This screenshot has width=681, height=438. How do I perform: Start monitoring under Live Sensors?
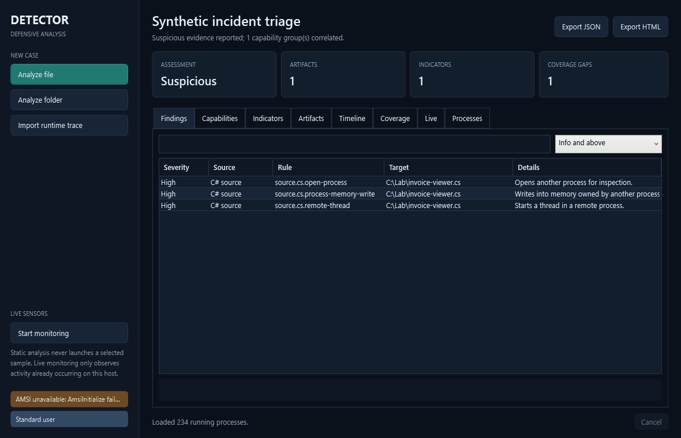pyautogui.click(x=69, y=333)
